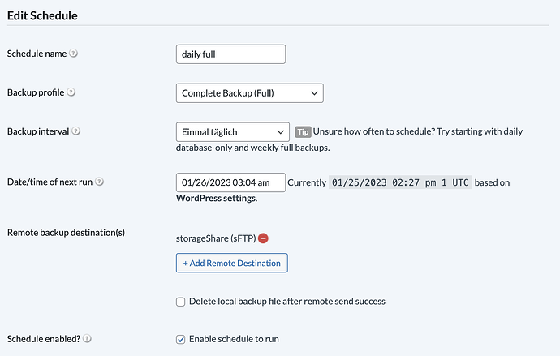The height and width of the screenshot is (356, 560).
Task: Enable delete local backup file after send
Action: point(181,302)
